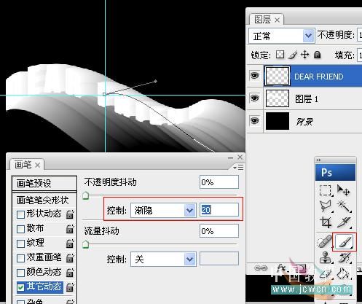
Task: Open the flow jitter control dropdown 关
Action: click(163, 260)
